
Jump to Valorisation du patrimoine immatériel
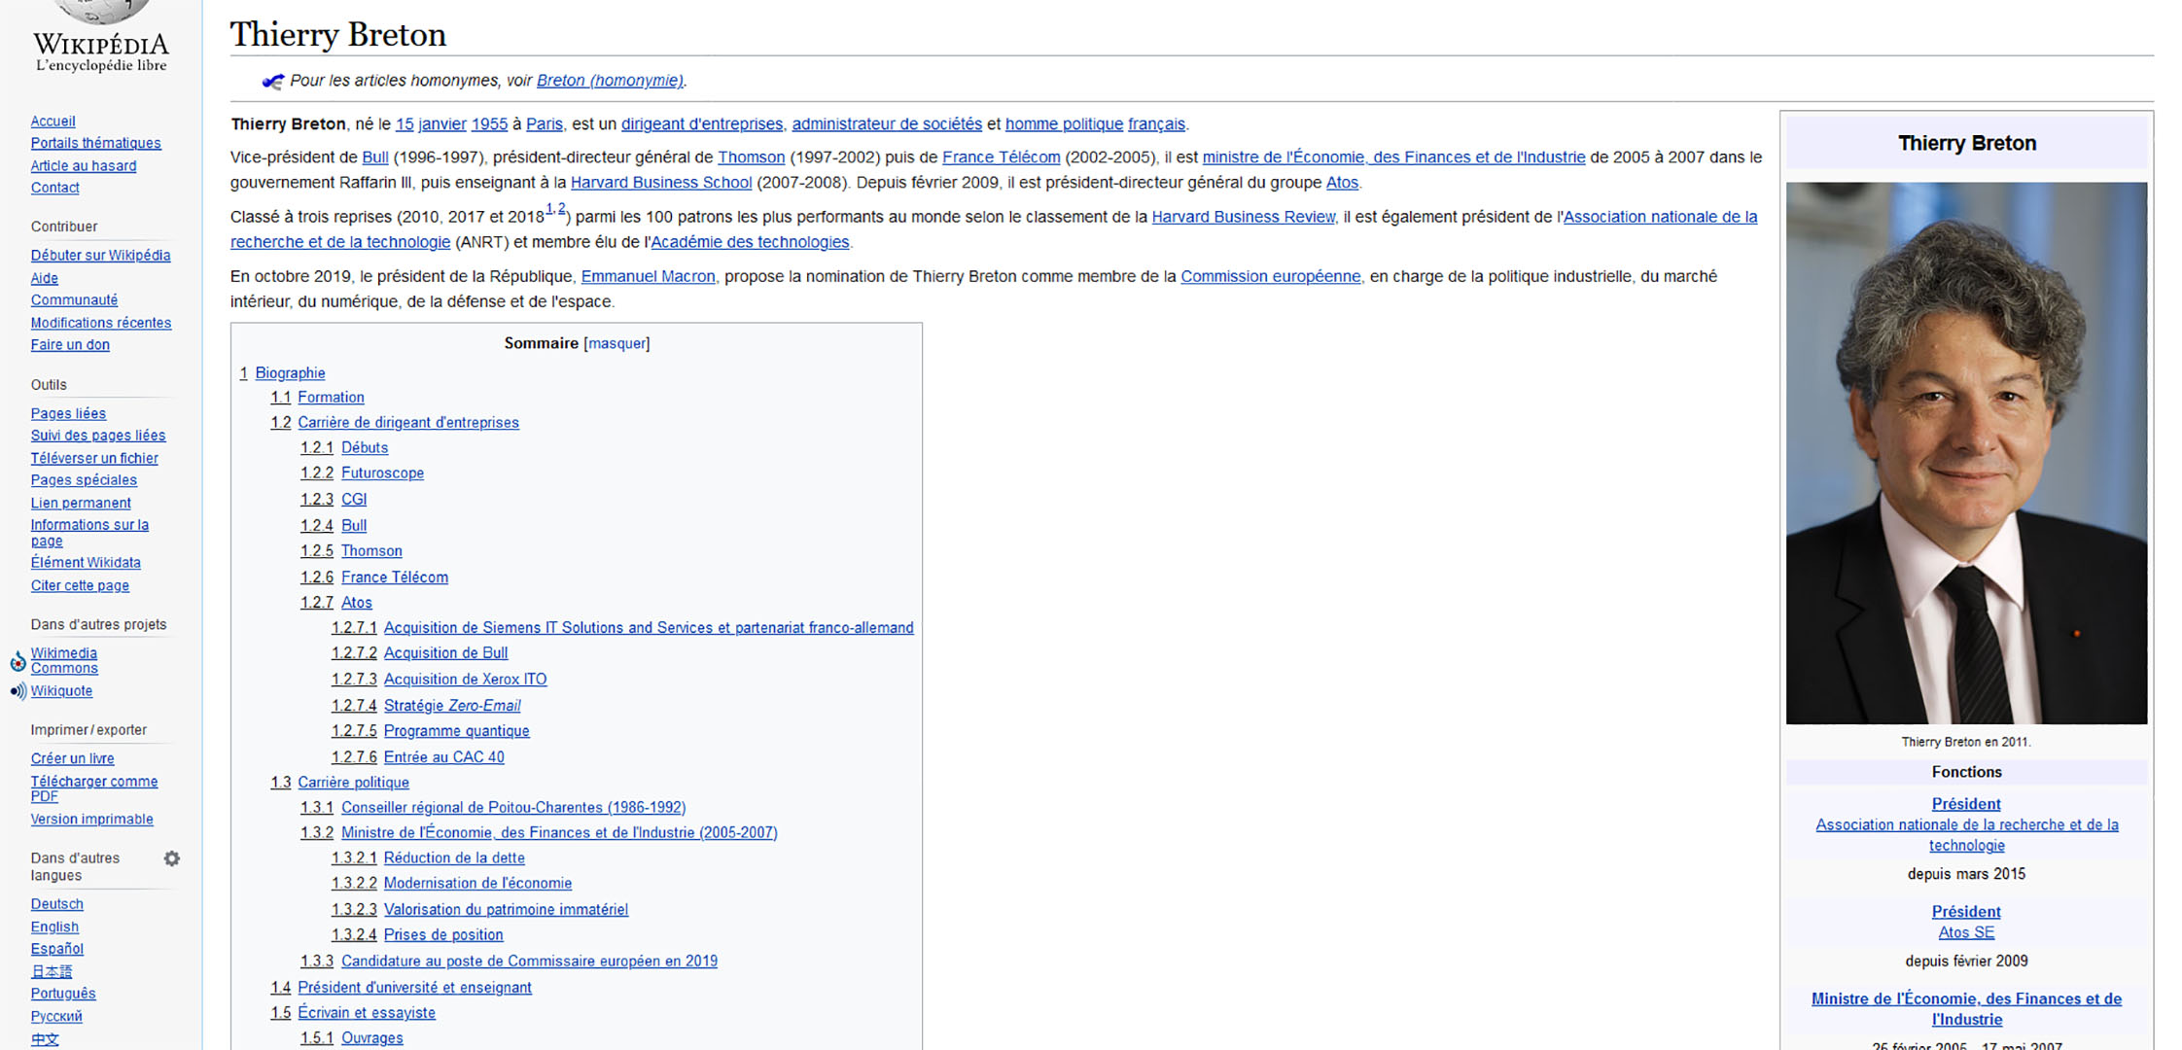click(506, 910)
